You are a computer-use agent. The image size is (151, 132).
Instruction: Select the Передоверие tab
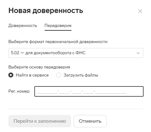coord(58,25)
